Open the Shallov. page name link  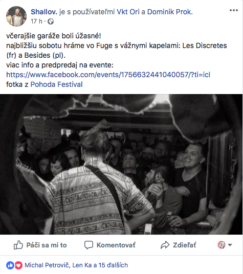click(44, 12)
